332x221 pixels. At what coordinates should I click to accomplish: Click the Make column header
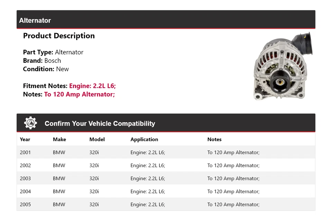pyautogui.click(x=59, y=140)
